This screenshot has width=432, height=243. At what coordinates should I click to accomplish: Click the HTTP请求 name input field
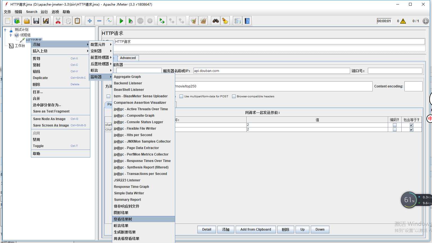point(270,42)
